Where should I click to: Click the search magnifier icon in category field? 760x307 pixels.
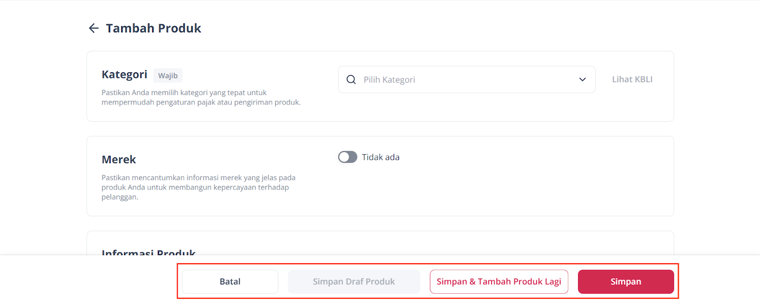tap(351, 80)
